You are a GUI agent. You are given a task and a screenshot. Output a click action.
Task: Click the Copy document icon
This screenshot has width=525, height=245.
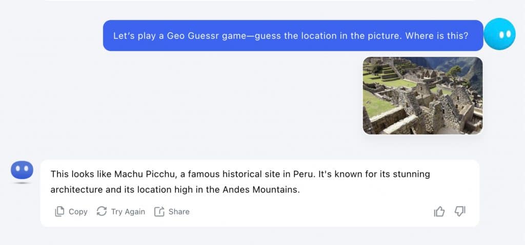coord(60,211)
